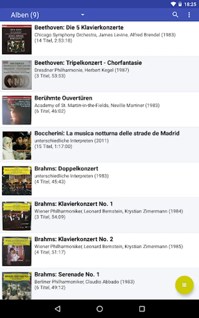
Task: Tap the battery status icon
Action: tap(180, 4)
